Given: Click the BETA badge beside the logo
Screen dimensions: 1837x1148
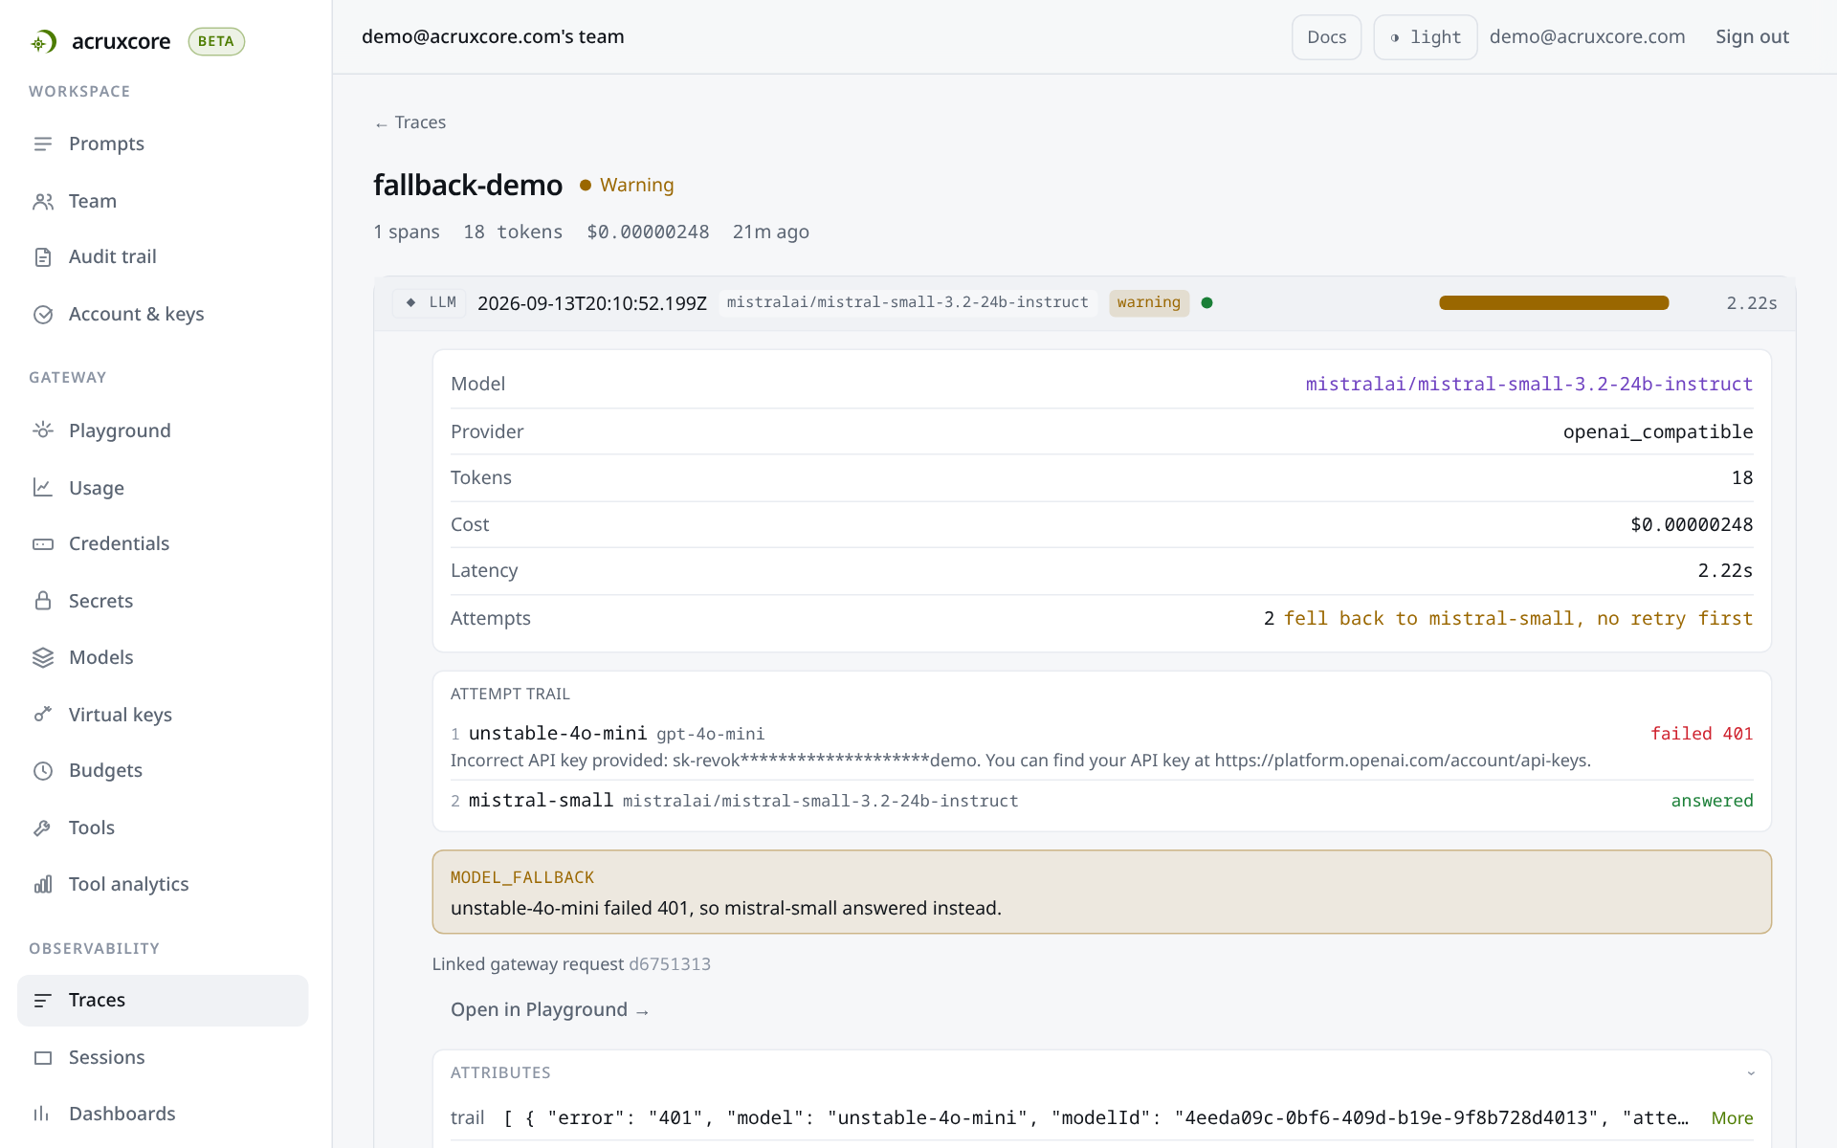Looking at the screenshot, I should pyautogui.click(x=216, y=41).
